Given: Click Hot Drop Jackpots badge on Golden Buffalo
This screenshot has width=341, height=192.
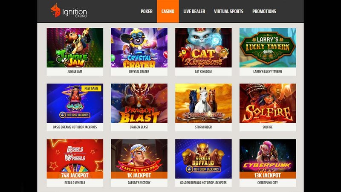Looking at the screenshot, I should [203, 169].
